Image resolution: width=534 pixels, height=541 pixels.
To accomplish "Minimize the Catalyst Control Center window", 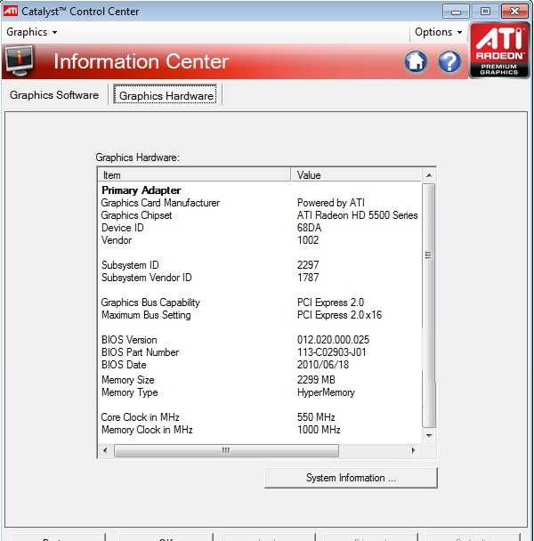I will point(456,12).
